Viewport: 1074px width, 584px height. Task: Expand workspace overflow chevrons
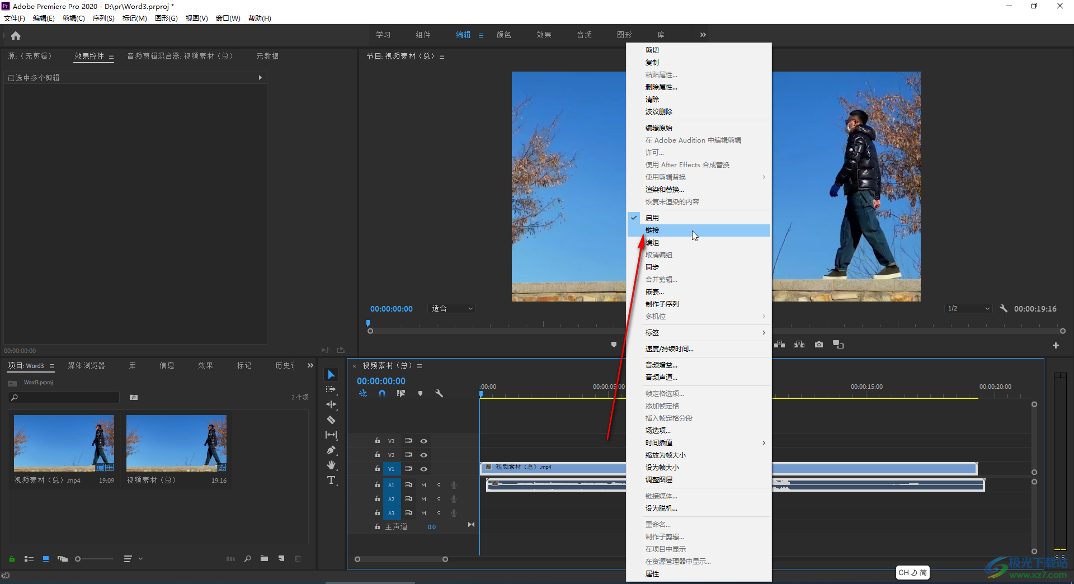[703, 35]
